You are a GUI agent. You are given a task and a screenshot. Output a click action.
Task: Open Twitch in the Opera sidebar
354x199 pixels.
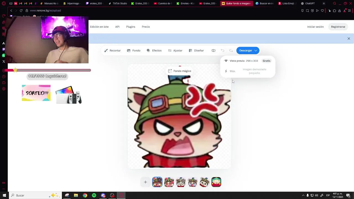4,49
